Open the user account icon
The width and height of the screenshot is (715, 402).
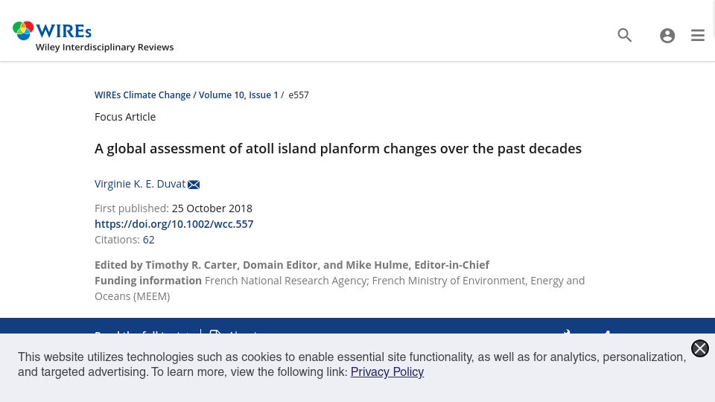[x=667, y=36]
